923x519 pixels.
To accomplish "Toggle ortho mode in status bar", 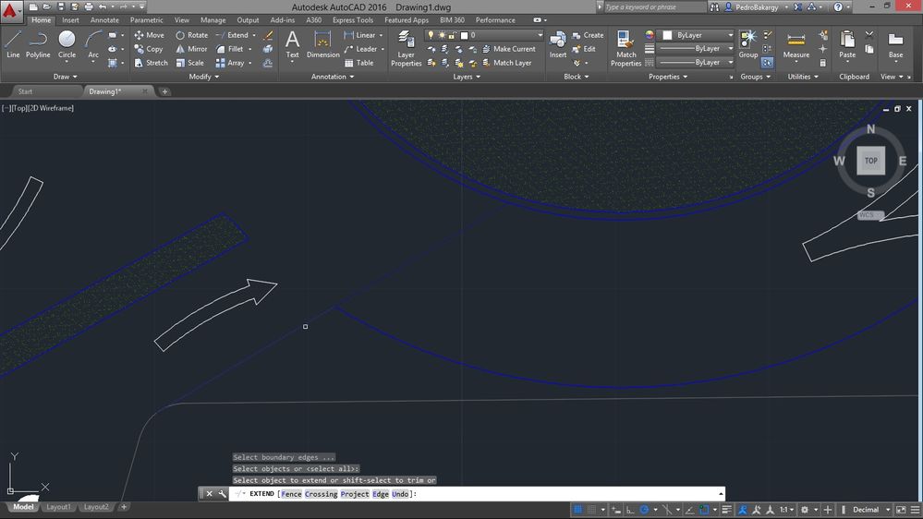I will click(630, 510).
